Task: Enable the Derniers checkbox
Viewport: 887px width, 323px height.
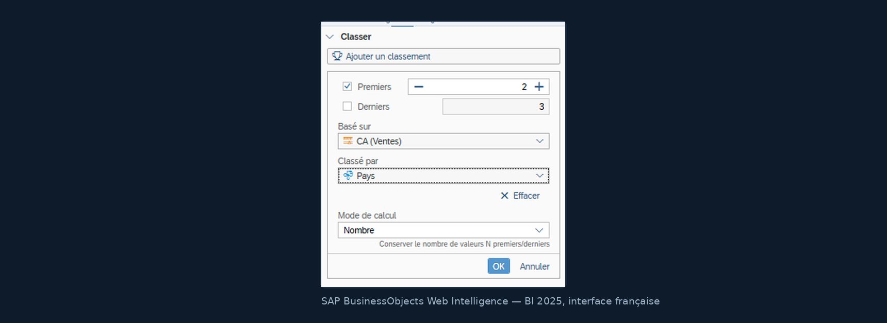Action: point(347,106)
